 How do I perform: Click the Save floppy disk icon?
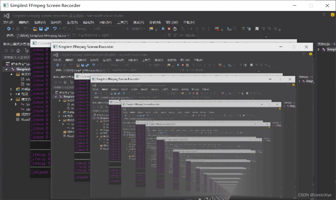click(x=41, y=29)
